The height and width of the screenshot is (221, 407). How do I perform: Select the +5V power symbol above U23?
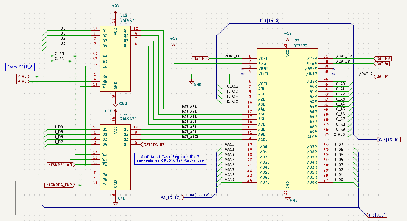click(x=287, y=35)
